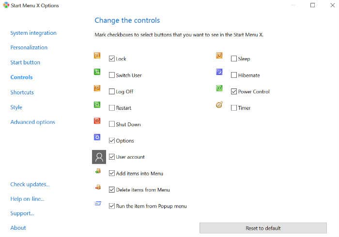Viewport: 339px width, 237px height.
Task: Go to Advanced options page
Action: click(x=33, y=122)
